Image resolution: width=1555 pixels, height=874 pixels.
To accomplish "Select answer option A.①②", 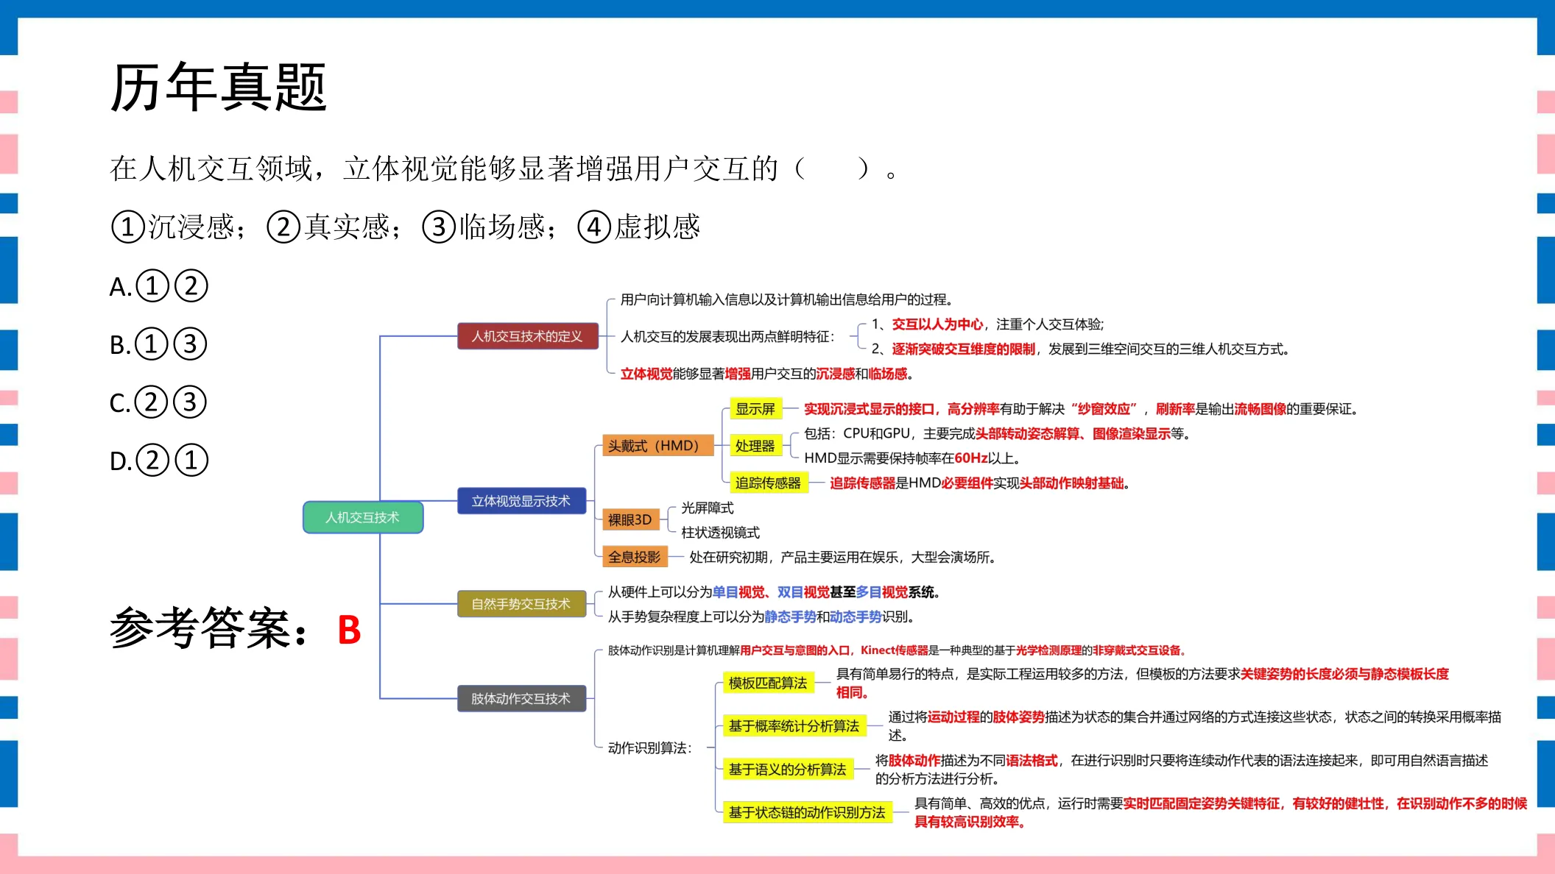I will point(159,286).
